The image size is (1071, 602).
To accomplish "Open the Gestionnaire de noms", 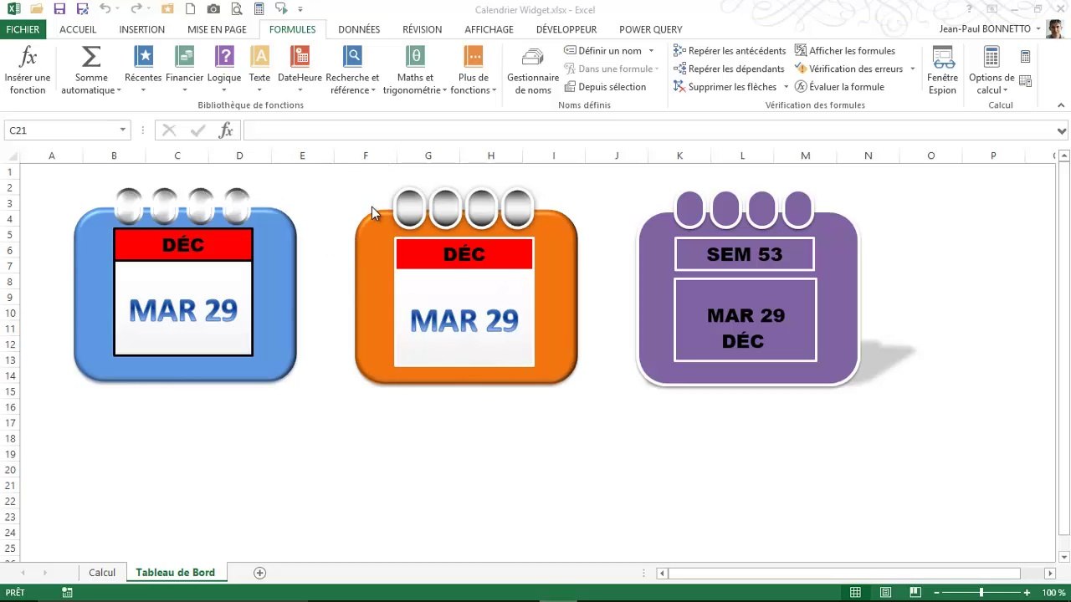I will coord(533,71).
